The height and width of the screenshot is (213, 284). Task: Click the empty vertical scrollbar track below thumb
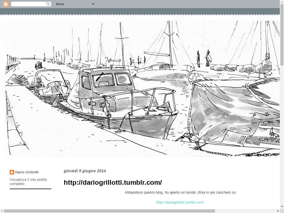pos(282,133)
